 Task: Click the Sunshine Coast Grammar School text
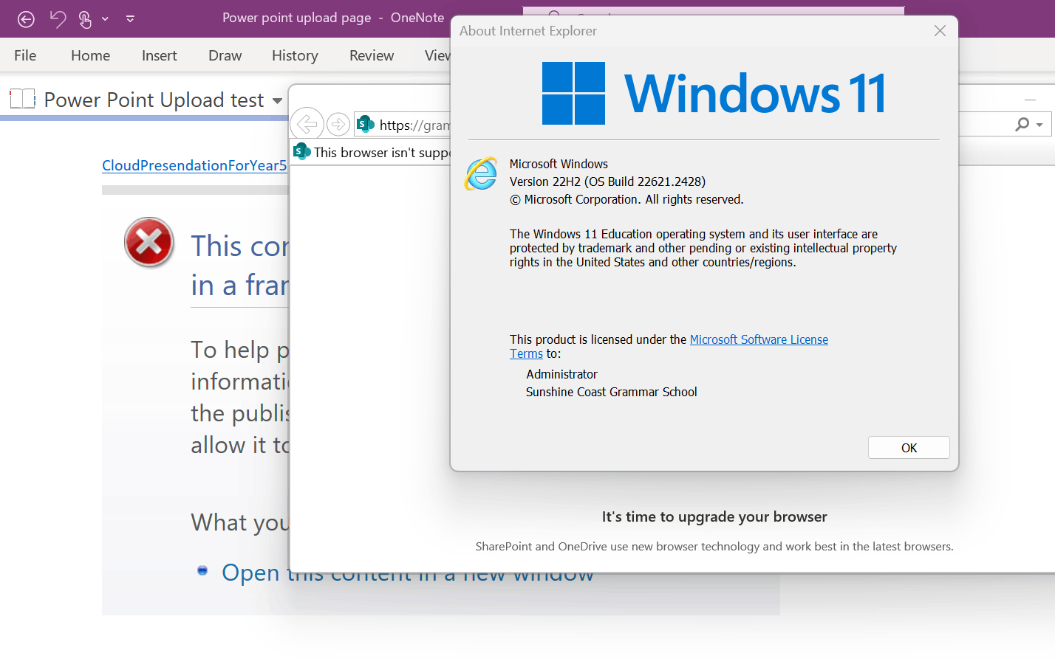[x=611, y=392]
